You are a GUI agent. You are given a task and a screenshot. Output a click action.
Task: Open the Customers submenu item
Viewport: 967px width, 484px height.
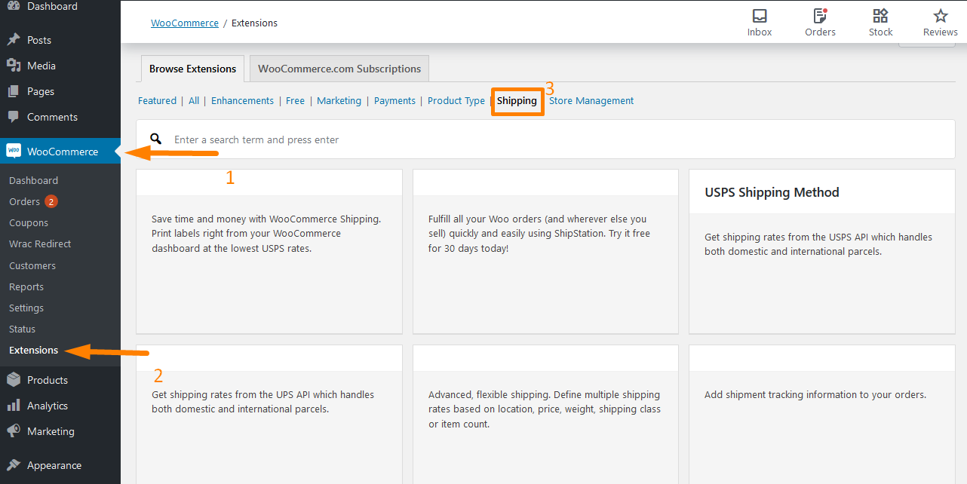tap(32, 265)
